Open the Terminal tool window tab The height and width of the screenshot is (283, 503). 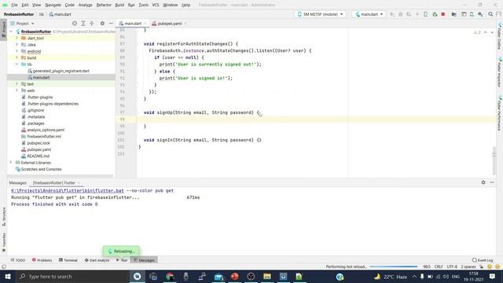tap(68, 260)
